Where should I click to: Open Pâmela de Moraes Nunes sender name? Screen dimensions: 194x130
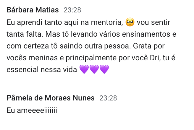pyautogui.click(x=51, y=98)
